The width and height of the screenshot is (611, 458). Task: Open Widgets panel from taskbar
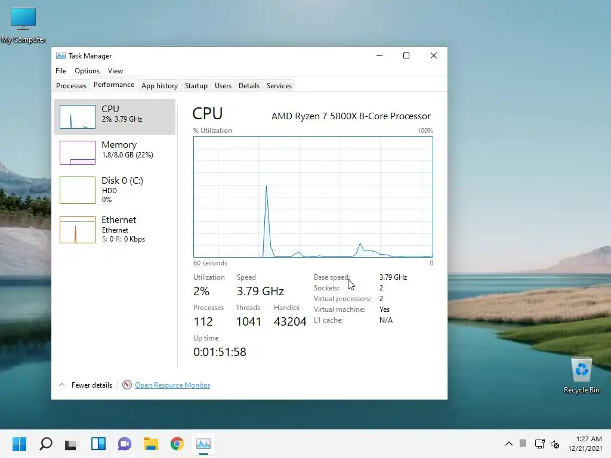pos(98,444)
